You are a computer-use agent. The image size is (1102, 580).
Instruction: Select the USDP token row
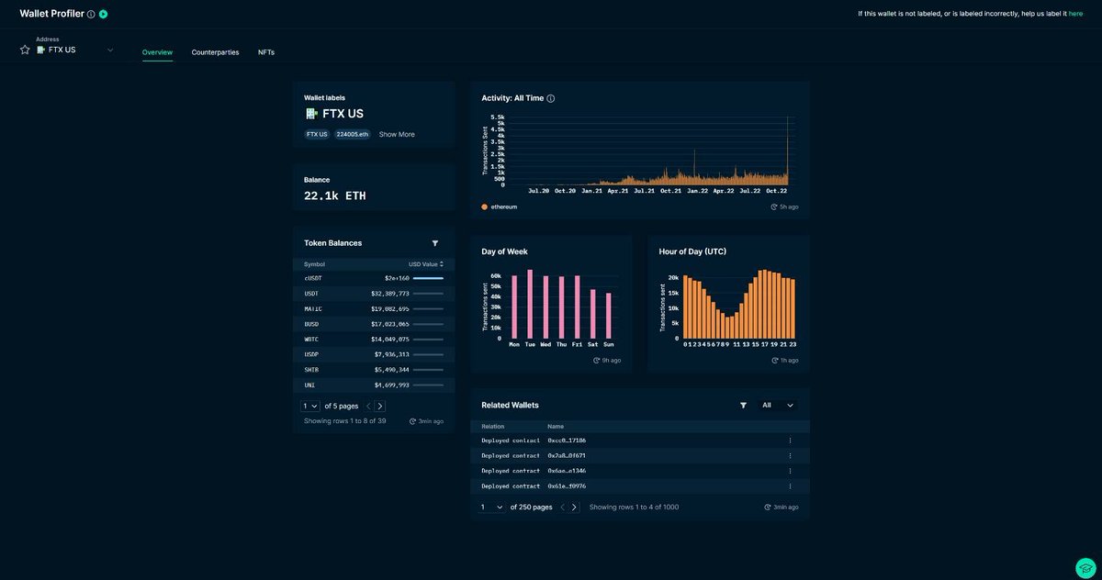(x=374, y=354)
